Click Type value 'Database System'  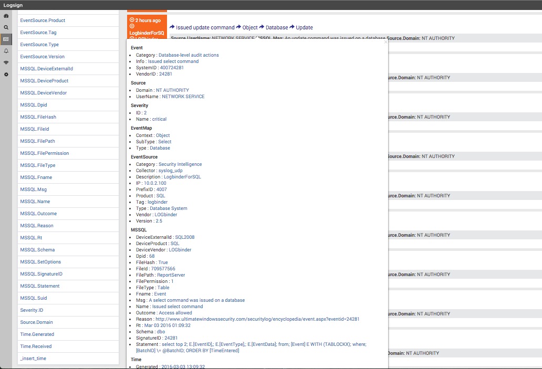tap(169, 208)
